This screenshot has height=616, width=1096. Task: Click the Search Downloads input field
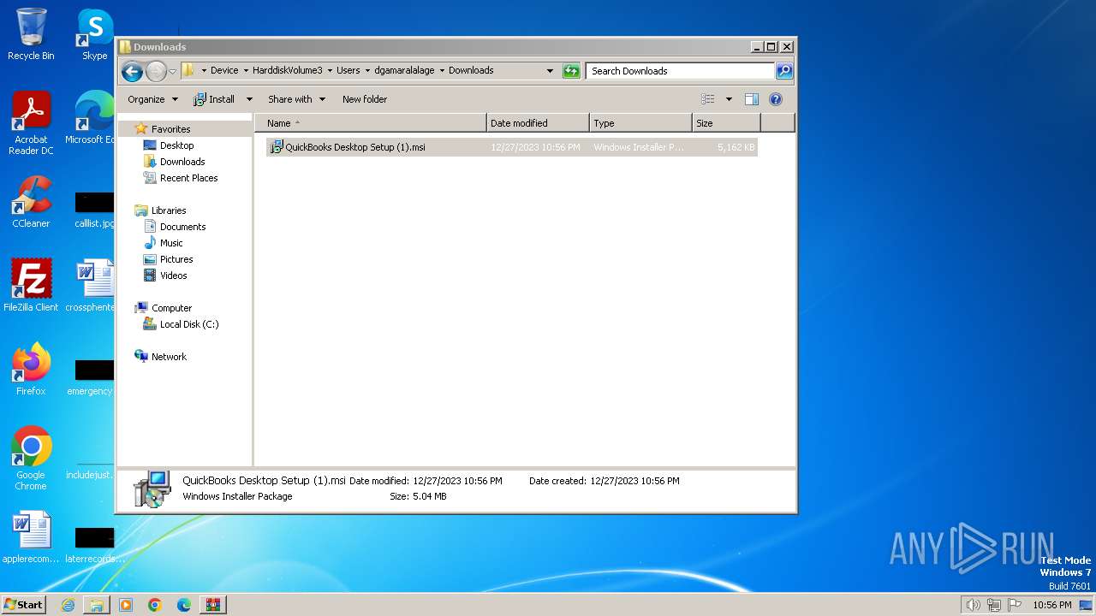click(681, 71)
